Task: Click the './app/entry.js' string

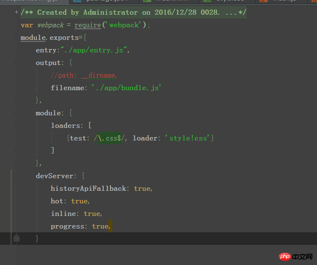Action: pyautogui.click(x=94, y=50)
